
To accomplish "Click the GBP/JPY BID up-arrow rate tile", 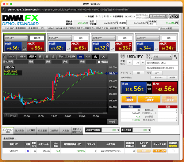I will (101, 46).
